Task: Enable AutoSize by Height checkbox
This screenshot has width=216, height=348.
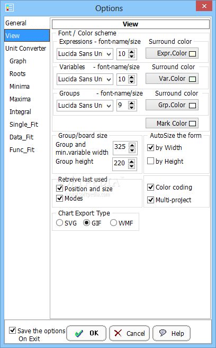Action: pos(150,161)
